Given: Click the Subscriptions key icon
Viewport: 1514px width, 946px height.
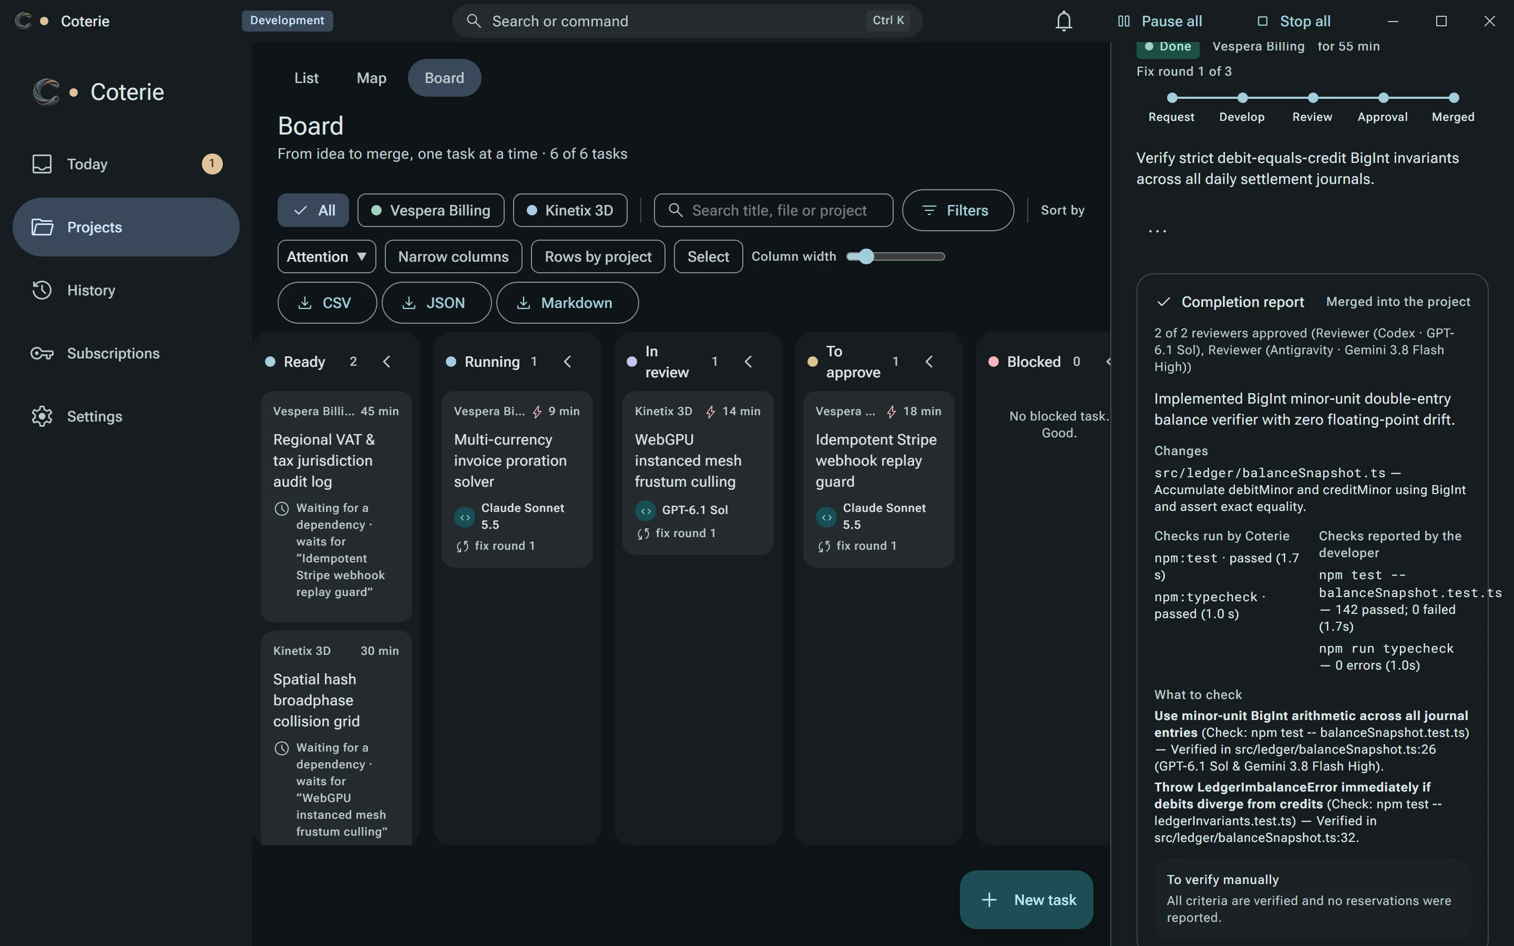Looking at the screenshot, I should click(42, 354).
